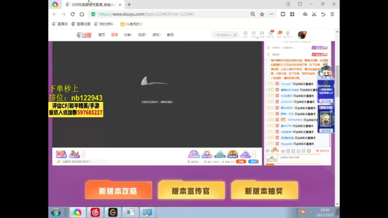Click the browser split-view window icon
The image size is (388, 218).
coord(283,15)
